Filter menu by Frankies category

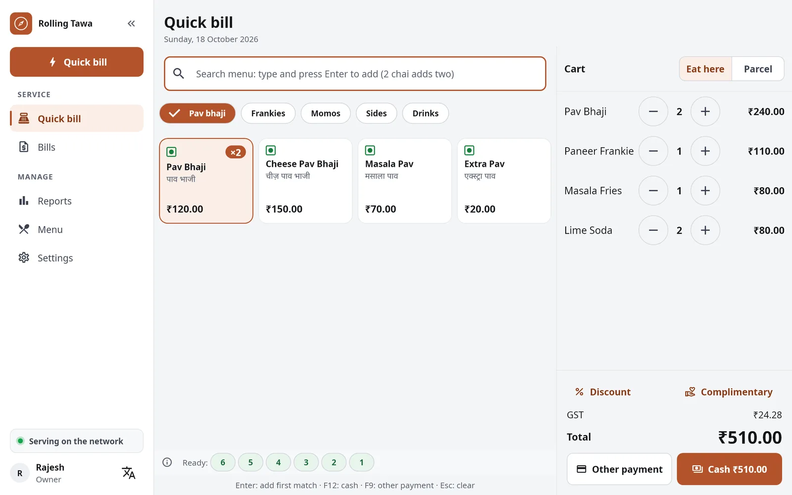268,113
